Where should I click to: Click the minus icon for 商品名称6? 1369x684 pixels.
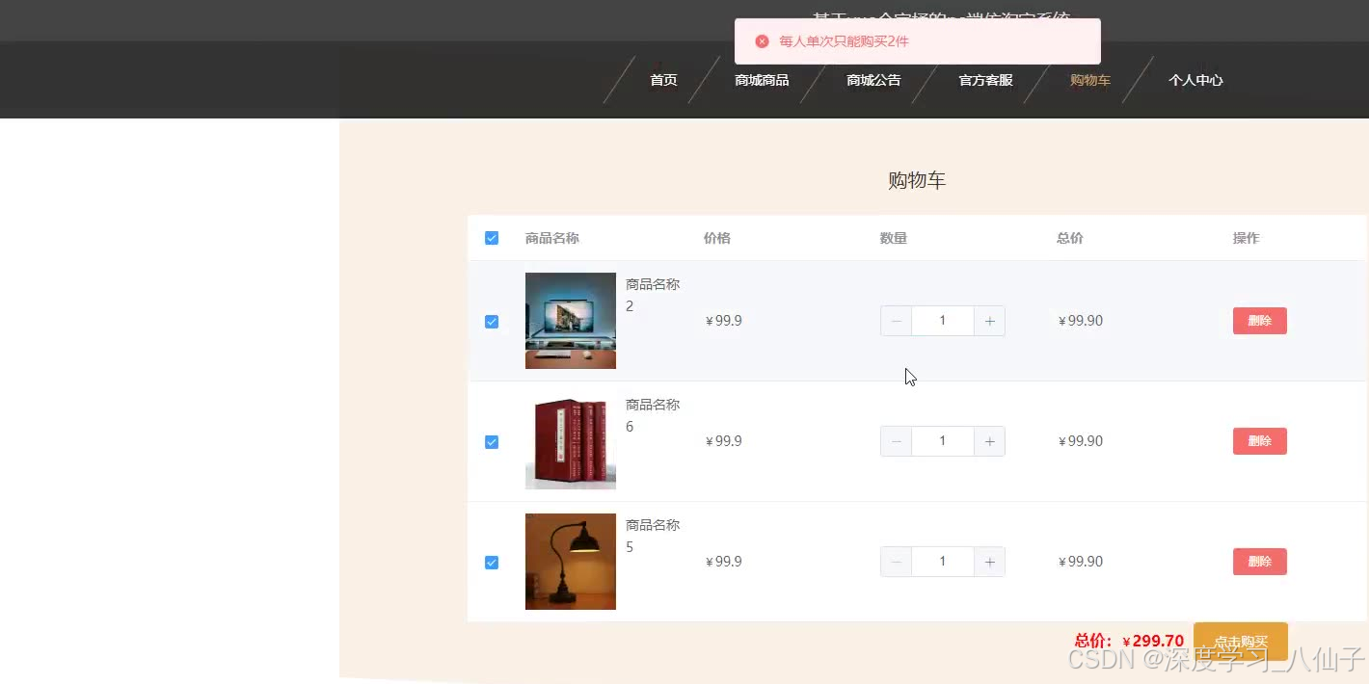pos(896,441)
